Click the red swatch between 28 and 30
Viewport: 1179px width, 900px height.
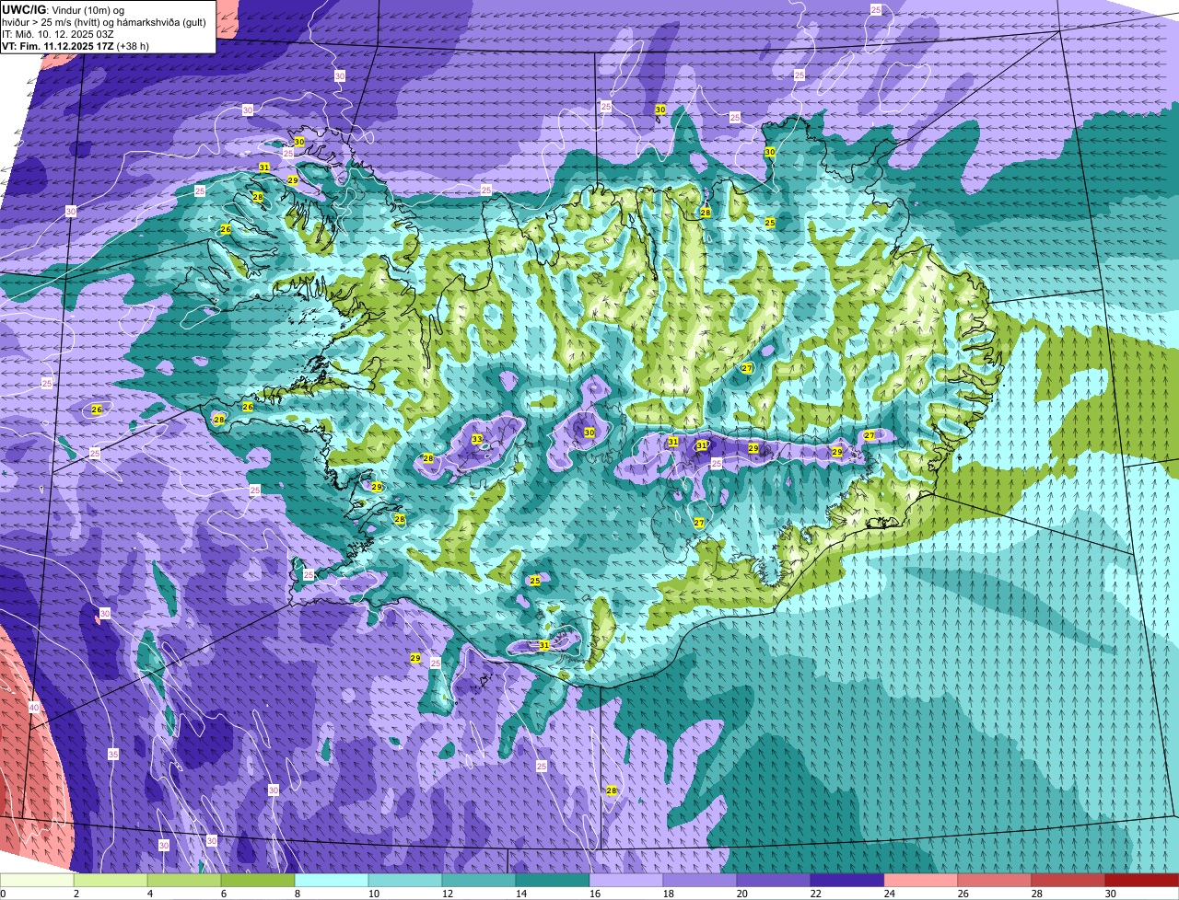(x=1068, y=880)
